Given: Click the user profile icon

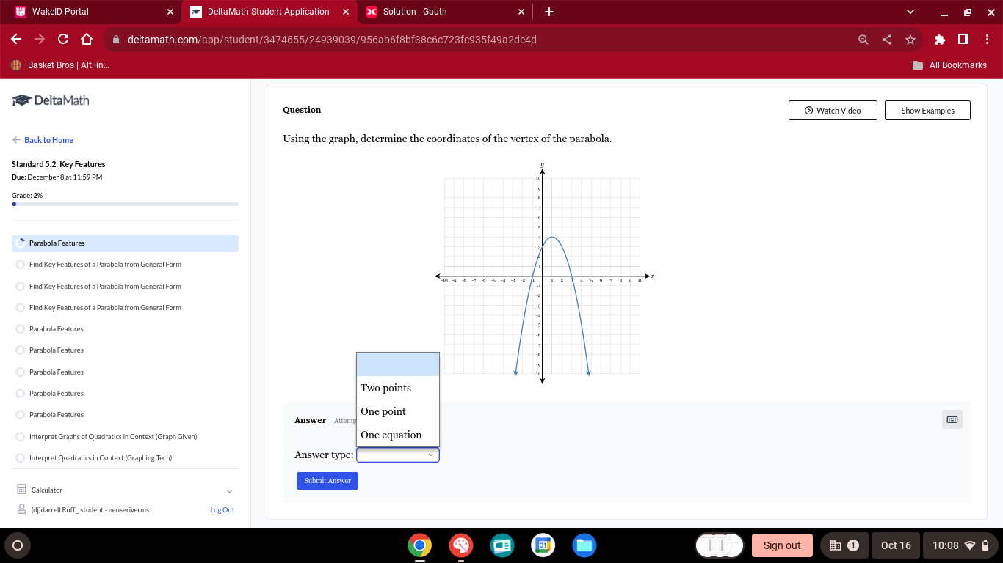Looking at the screenshot, I should 21,509.
